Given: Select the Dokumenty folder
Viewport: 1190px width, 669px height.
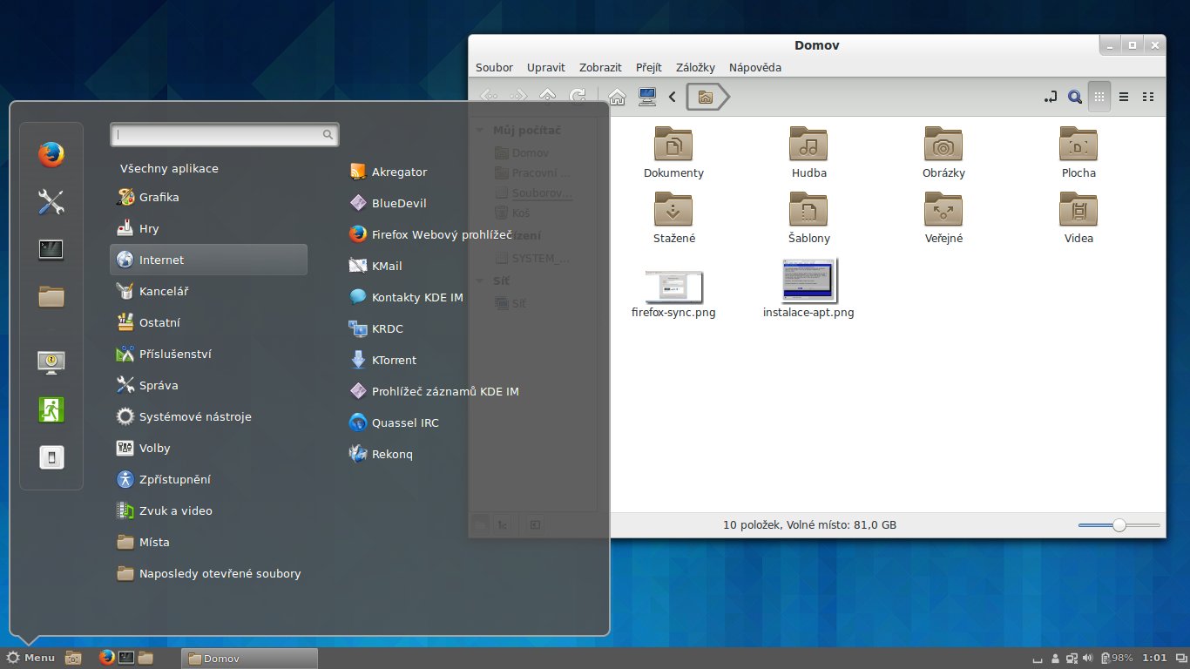Looking at the screenshot, I should (673, 152).
